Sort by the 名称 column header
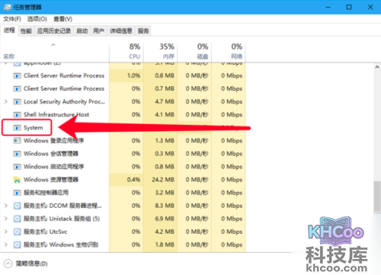The width and height of the screenshot is (381, 275). [x=55, y=52]
